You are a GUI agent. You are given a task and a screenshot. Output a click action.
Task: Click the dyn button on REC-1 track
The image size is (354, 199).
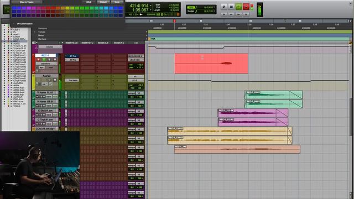(42, 67)
